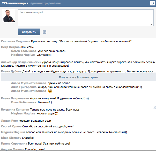156x151 pixels.
Task: Click Светлана's 'Приглашаю на тему' comment text
Action: coord(81,41)
